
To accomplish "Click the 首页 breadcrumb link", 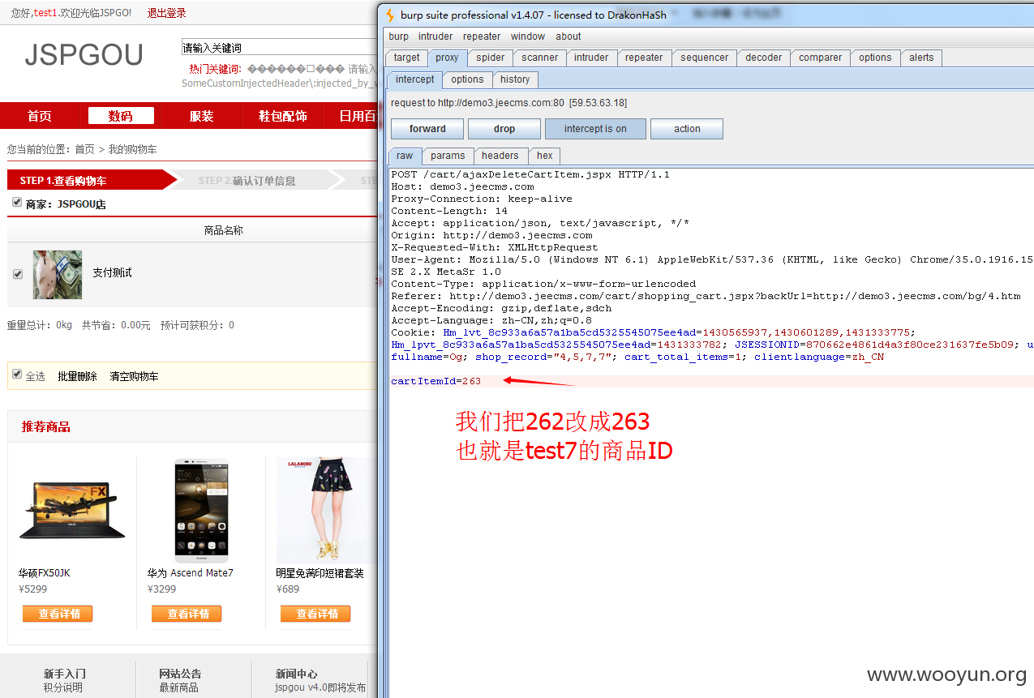I will pos(85,149).
